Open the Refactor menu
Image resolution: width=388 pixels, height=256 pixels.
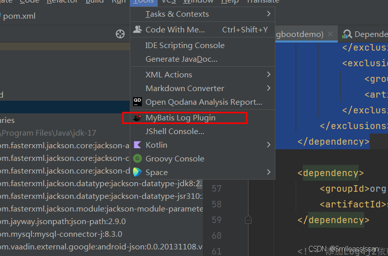(62, 2)
